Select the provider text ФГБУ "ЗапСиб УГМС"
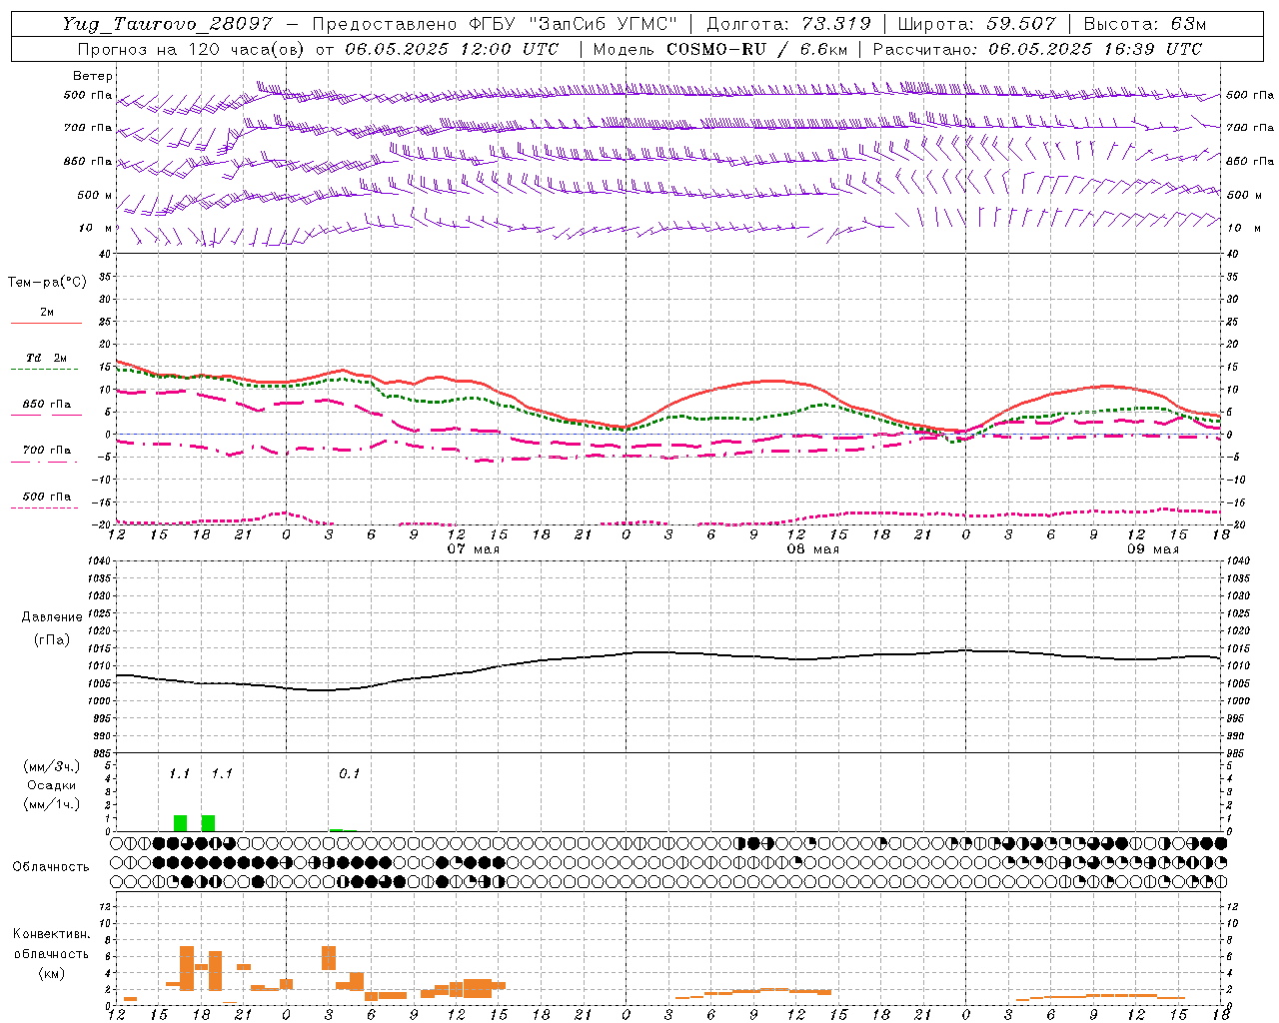This screenshot has width=1279, height=1023. [x=573, y=24]
